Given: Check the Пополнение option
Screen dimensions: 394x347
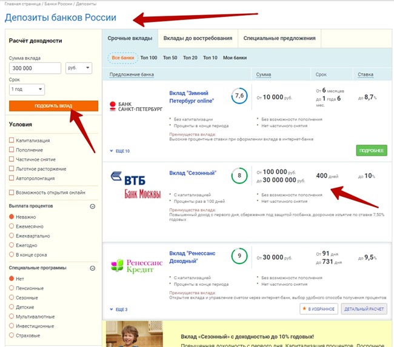Looking at the screenshot, I should (x=12, y=150).
